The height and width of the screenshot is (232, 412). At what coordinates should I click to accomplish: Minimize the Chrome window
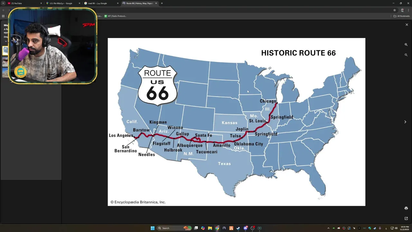click(393, 3)
